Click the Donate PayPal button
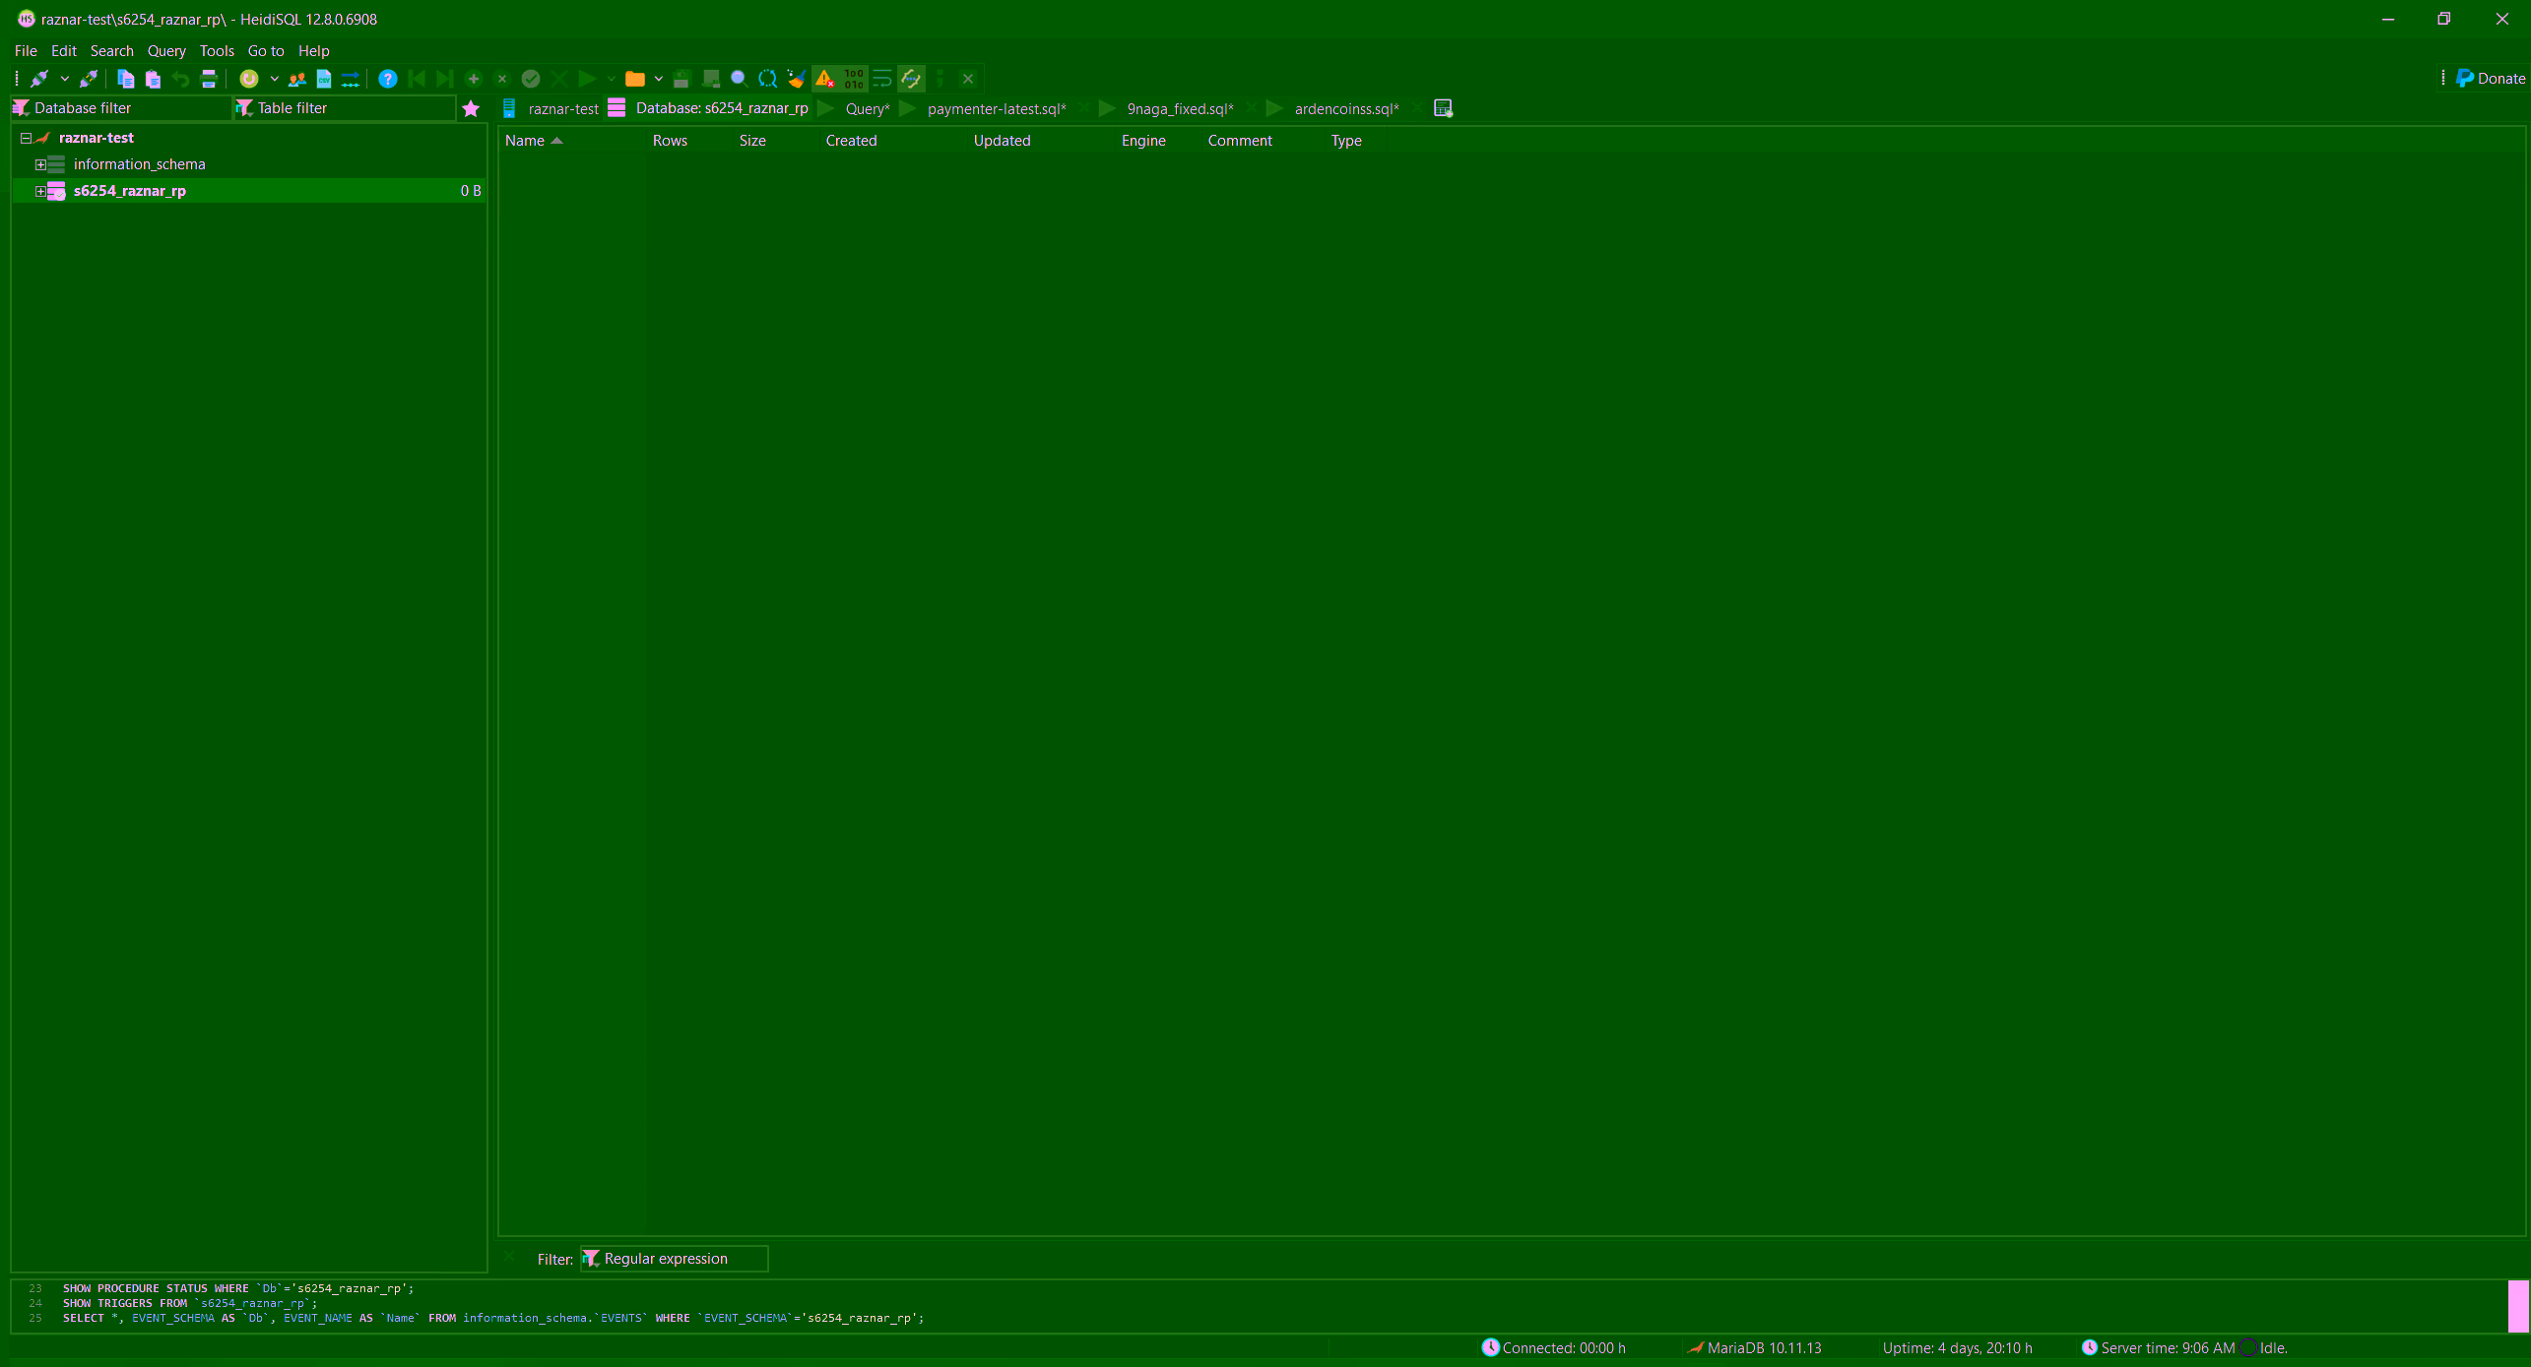 click(x=2491, y=79)
